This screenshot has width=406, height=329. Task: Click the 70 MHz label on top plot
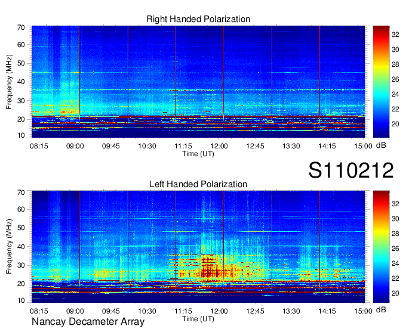tap(21, 27)
